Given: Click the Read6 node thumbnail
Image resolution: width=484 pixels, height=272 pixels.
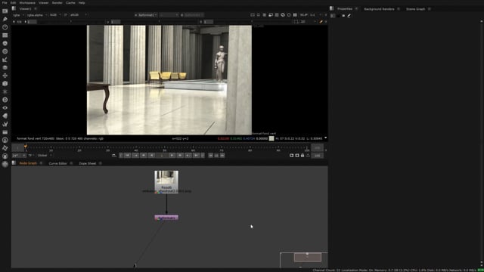Looking at the screenshot, I should 166,178.
